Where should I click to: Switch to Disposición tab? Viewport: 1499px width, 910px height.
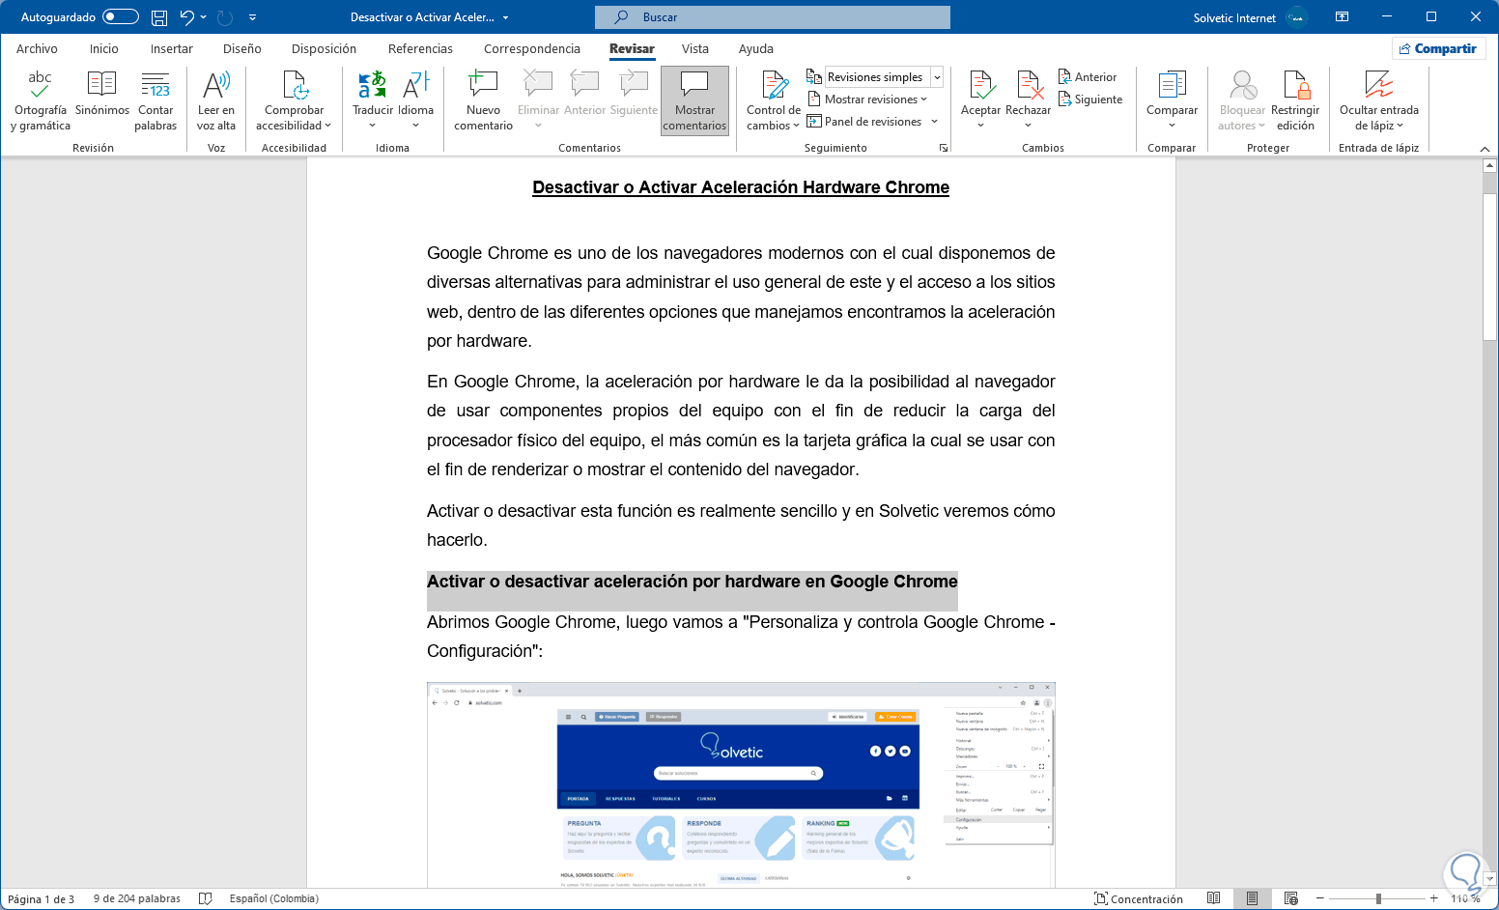(324, 49)
